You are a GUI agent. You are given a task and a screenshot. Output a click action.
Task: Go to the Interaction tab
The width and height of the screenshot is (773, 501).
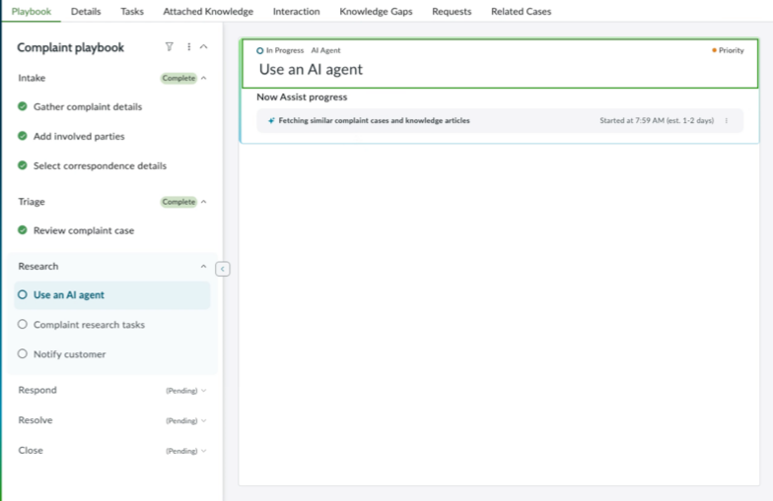(296, 12)
